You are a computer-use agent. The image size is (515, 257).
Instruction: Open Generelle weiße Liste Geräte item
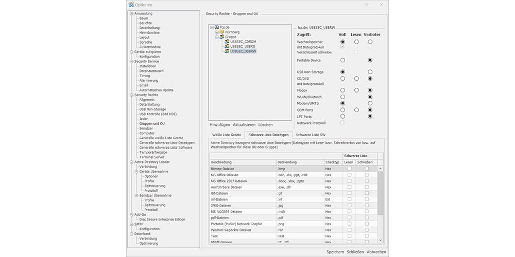pos(161,138)
